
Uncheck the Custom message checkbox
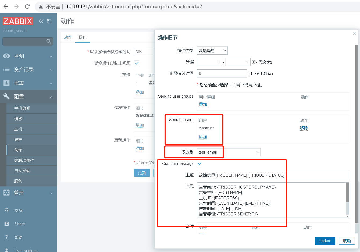point(199,164)
